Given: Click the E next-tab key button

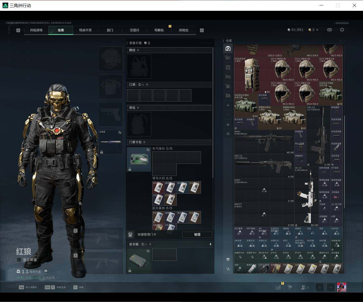Looking at the screenshot, I should coord(202,30).
